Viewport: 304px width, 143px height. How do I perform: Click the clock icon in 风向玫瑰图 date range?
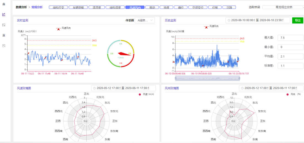242,88
